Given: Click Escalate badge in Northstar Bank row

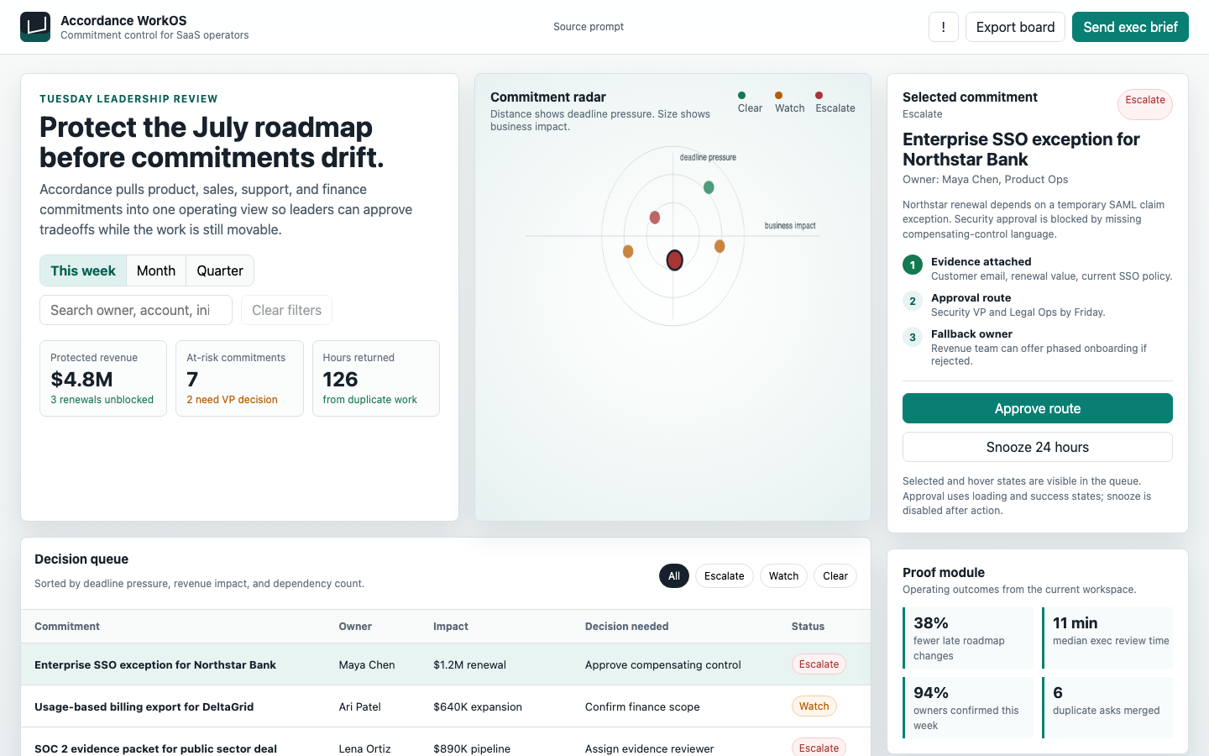Looking at the screenshot, I should click(x=819, y=664).
